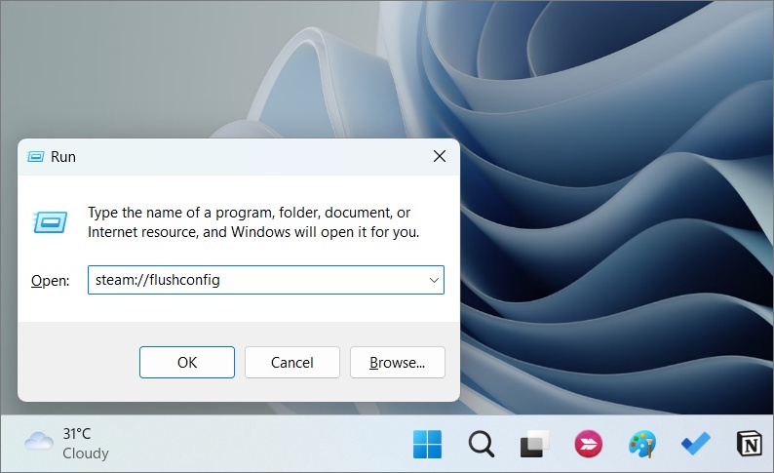The width and height of the screenshot is (774, 473).
Task: Cancel the Run dialog
Action: click(x=292, y=363)
